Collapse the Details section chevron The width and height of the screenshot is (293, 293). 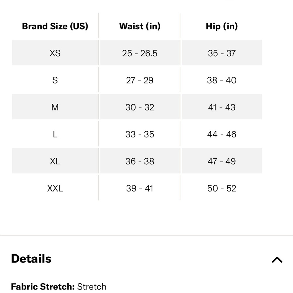coord(277,260)
